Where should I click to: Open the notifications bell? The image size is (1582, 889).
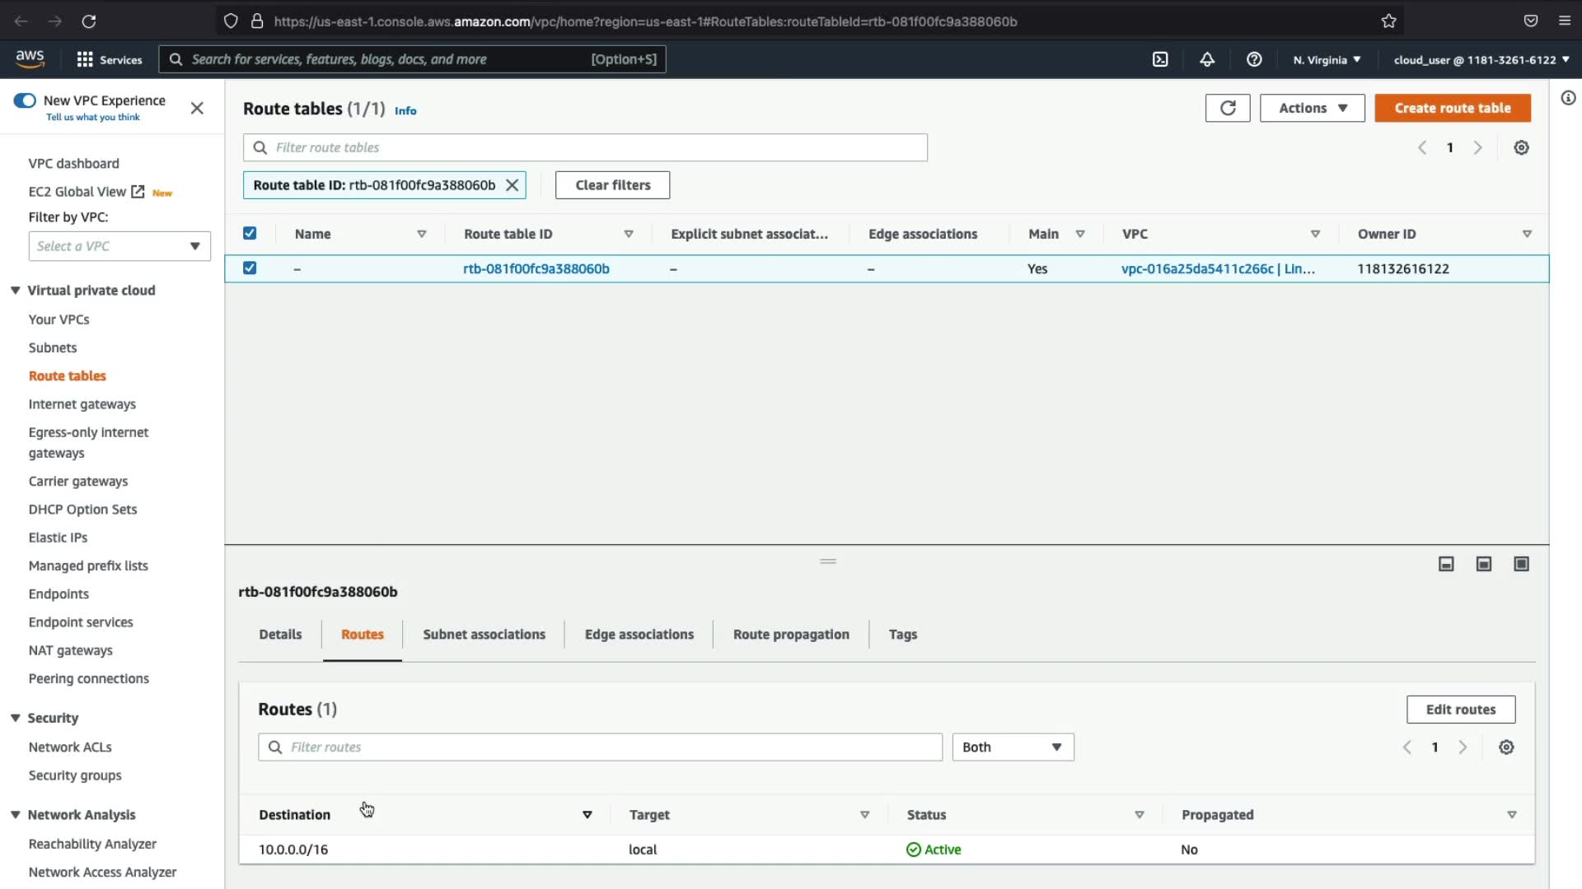1207,59
